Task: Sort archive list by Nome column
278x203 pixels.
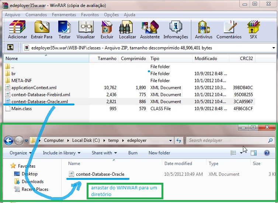Action: (46, 59)
